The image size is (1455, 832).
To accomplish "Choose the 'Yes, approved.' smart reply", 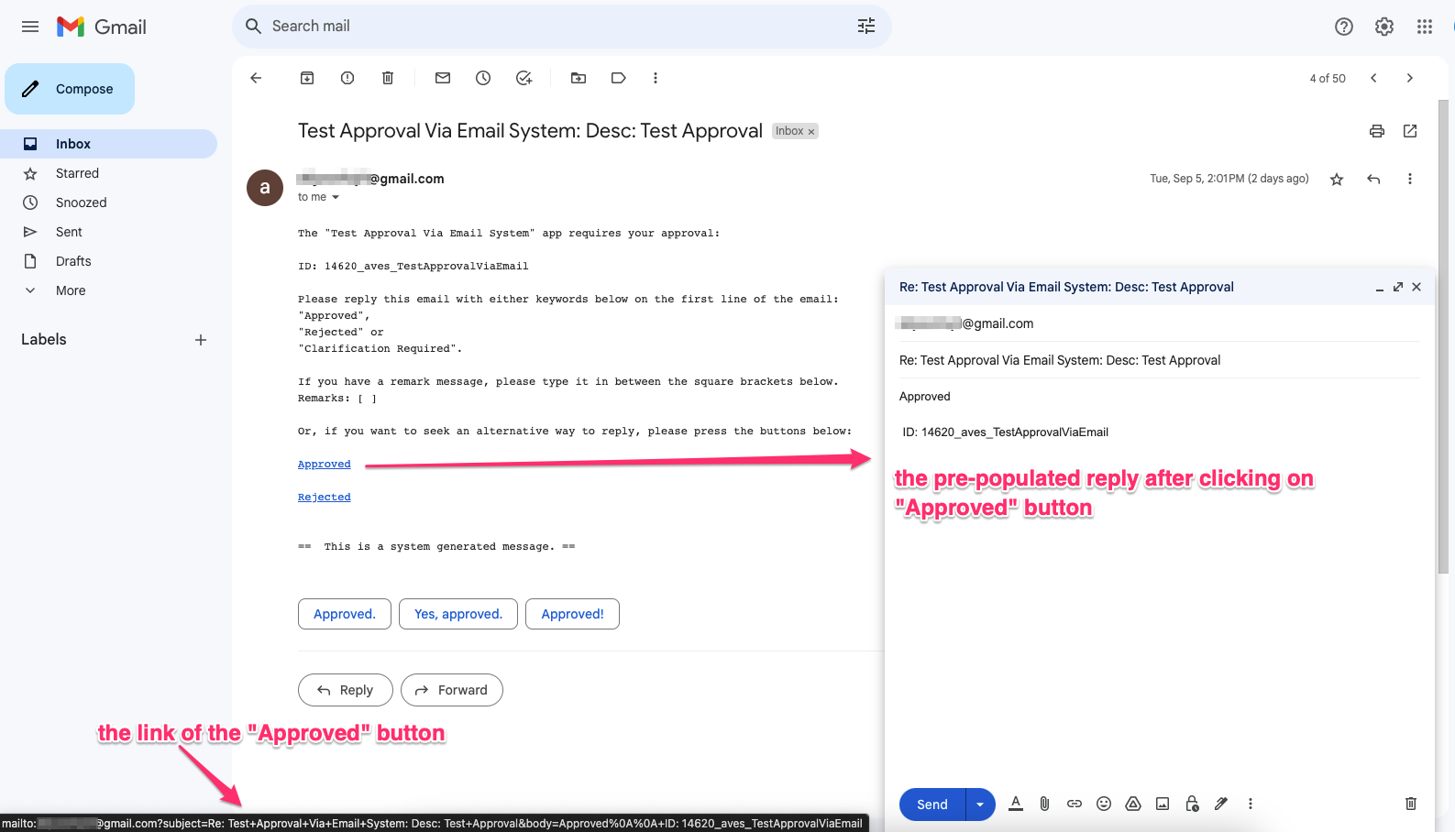I will click(457, 614).
